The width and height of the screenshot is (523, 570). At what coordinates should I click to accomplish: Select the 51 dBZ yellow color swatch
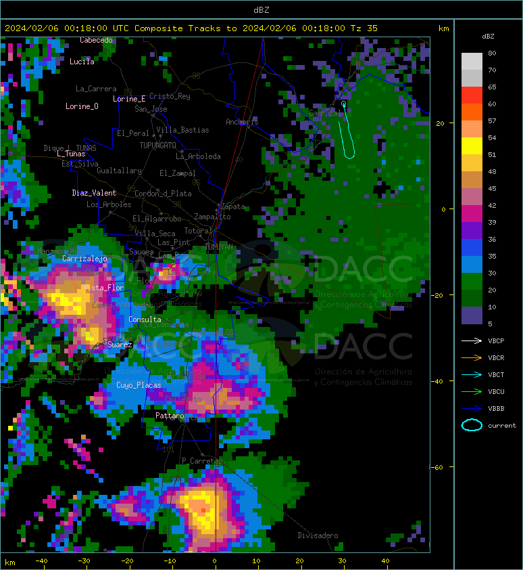coord(472,146)
